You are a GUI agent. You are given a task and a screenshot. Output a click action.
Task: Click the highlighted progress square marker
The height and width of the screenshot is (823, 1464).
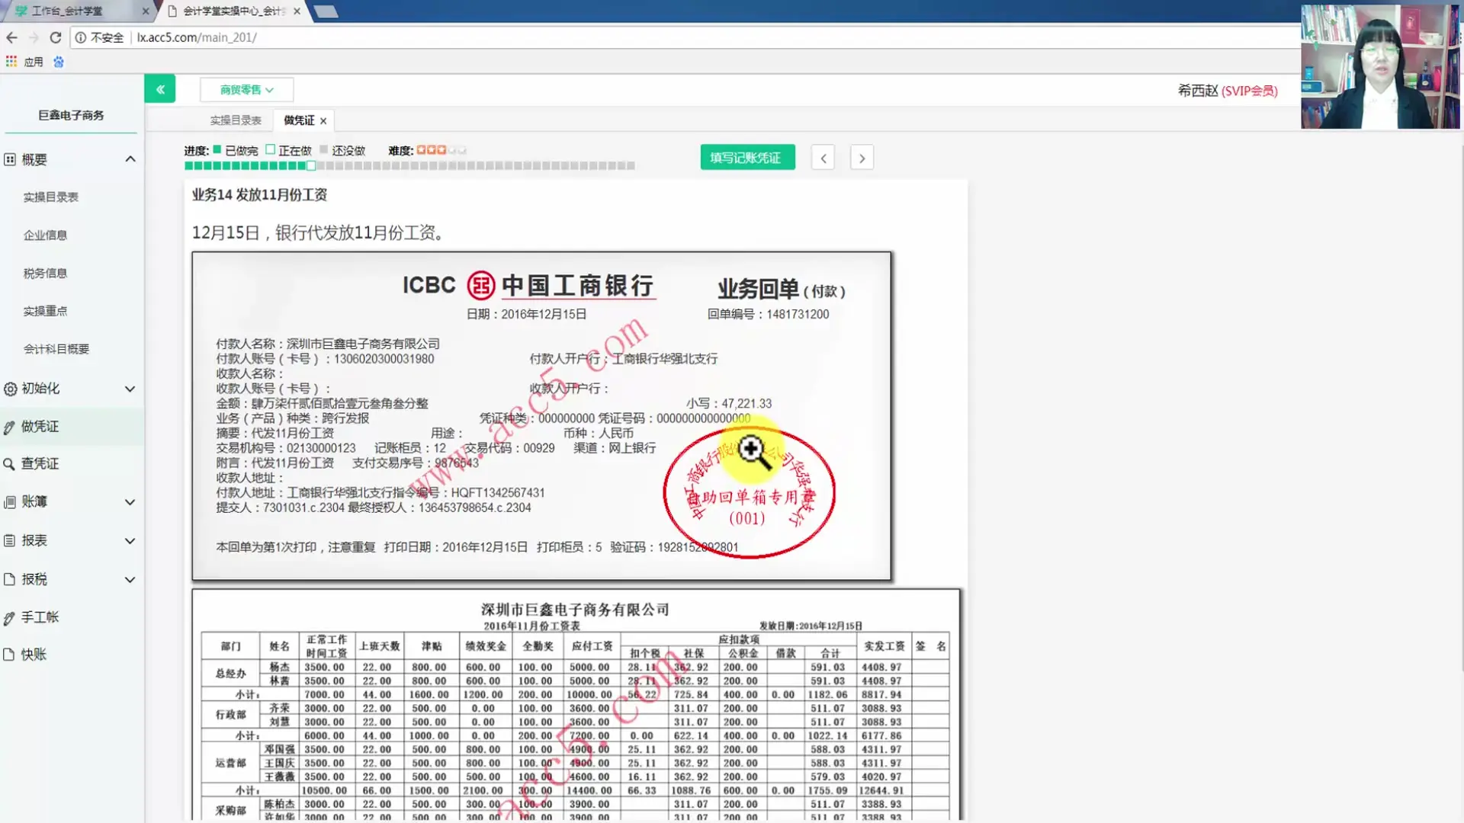pos(310,166)
